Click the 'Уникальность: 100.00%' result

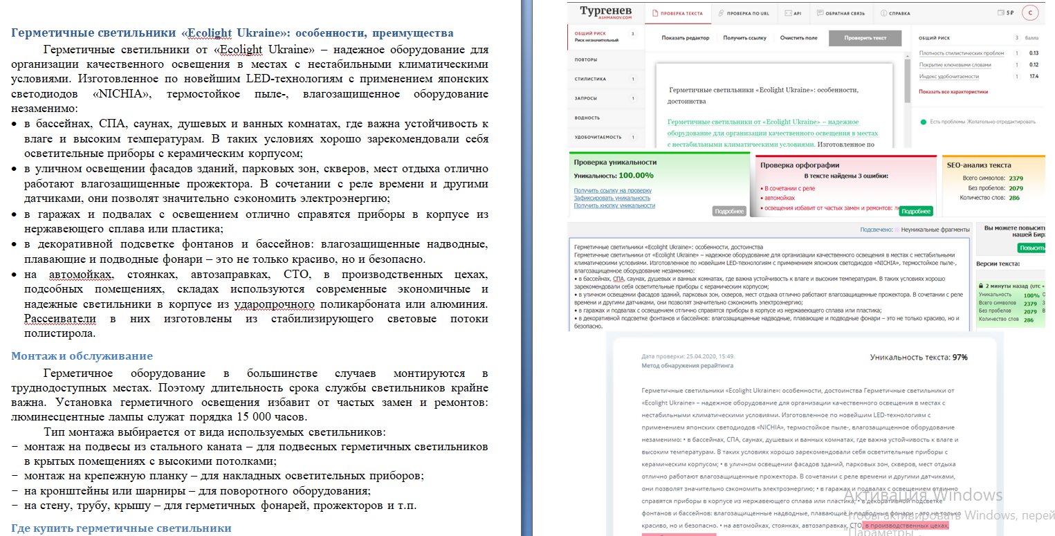point(614,176)
